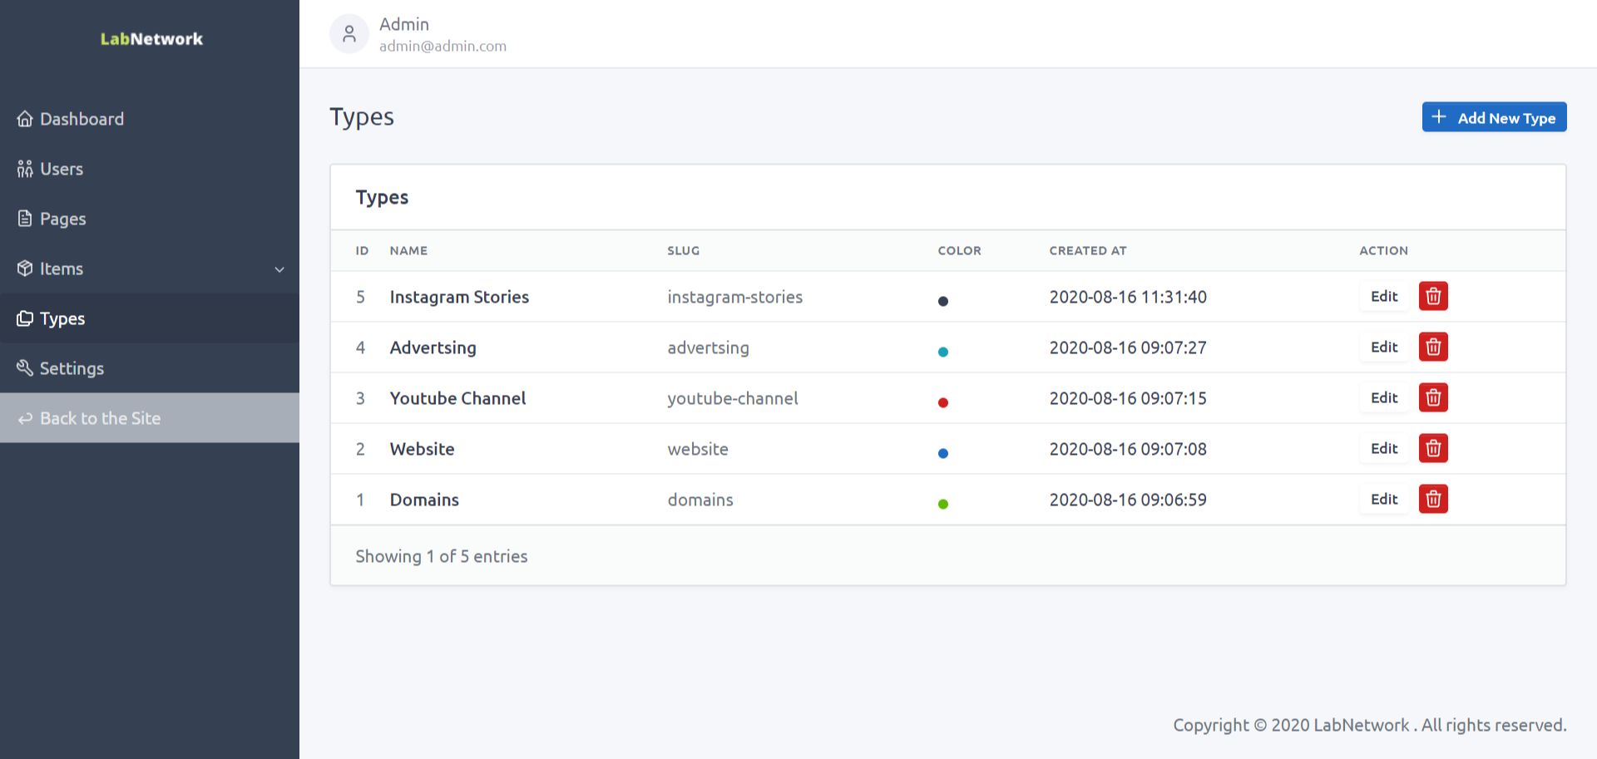Click the trash icon for Advertsing
The image size is (1597, 759).
click(x=1432, y=347)
